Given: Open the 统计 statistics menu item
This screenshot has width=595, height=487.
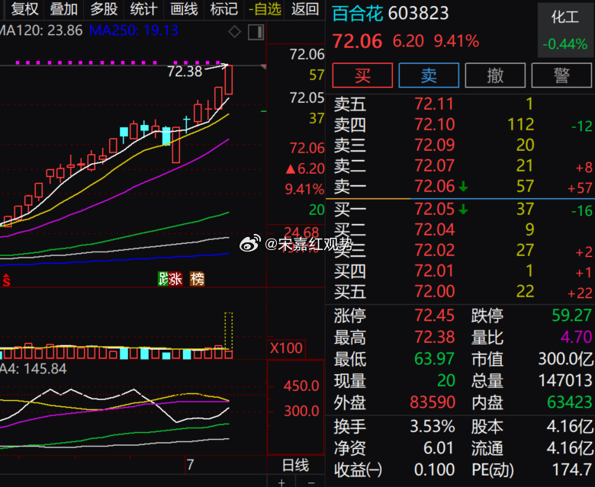Looking at the screenshot, I should pos(144,8).
